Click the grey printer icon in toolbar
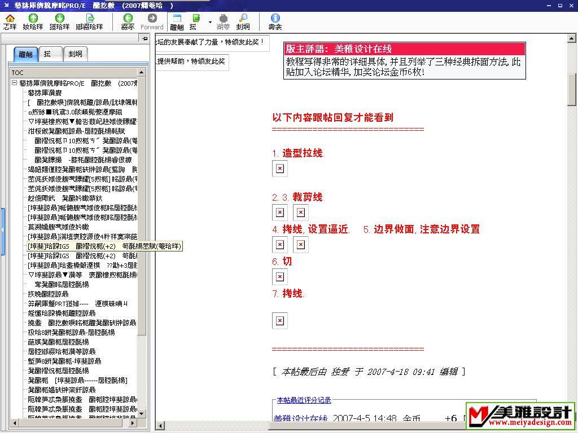 coord(223,22)
